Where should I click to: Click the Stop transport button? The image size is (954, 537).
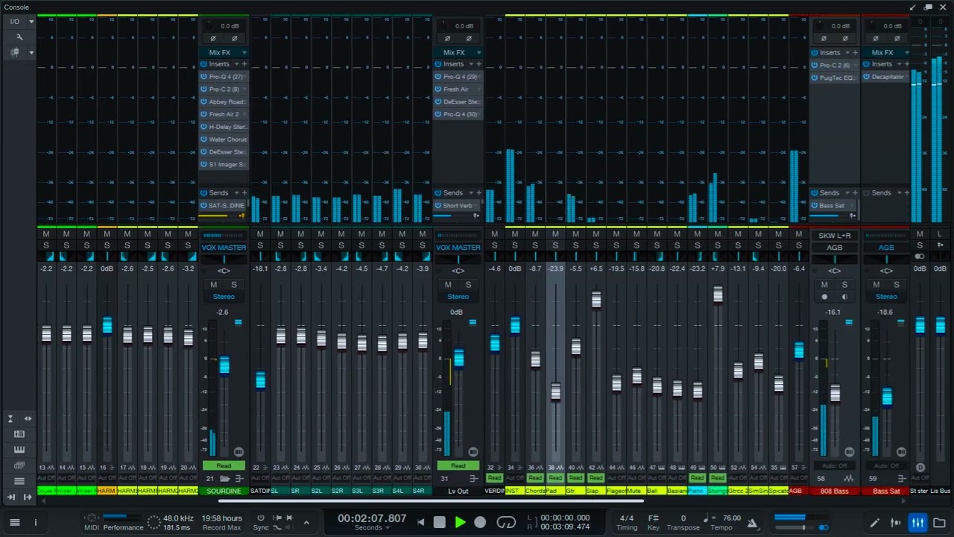(x=440, y=523)
